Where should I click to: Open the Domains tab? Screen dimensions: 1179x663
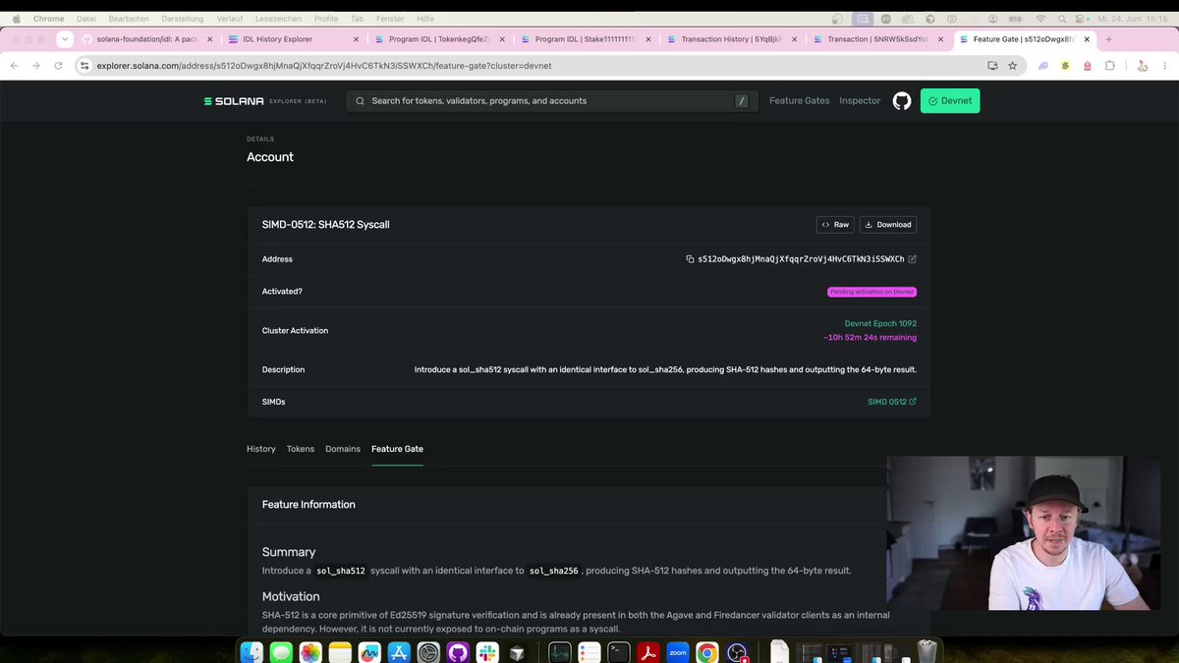(x=343, y=449)
